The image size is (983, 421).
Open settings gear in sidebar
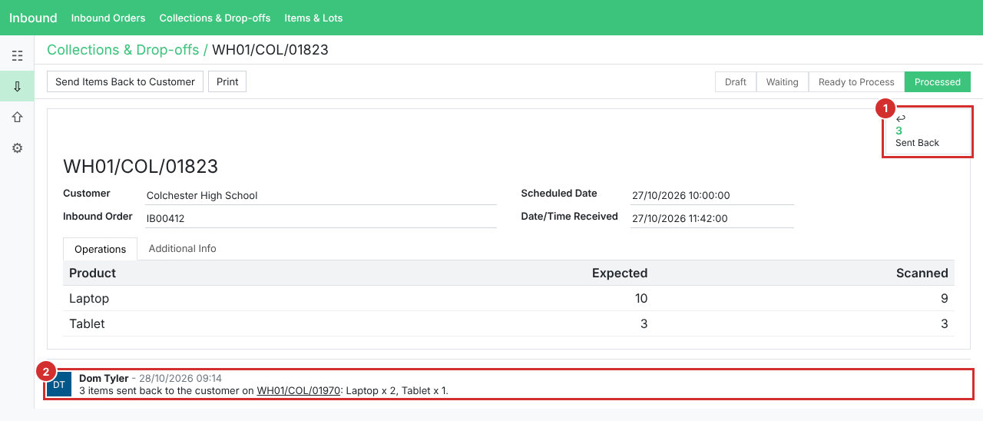click(x=17, y=148)
